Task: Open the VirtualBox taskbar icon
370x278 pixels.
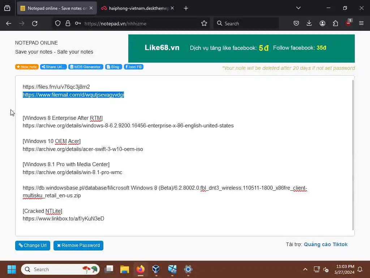Action: click(156, 269)
